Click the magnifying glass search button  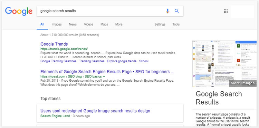177,11
